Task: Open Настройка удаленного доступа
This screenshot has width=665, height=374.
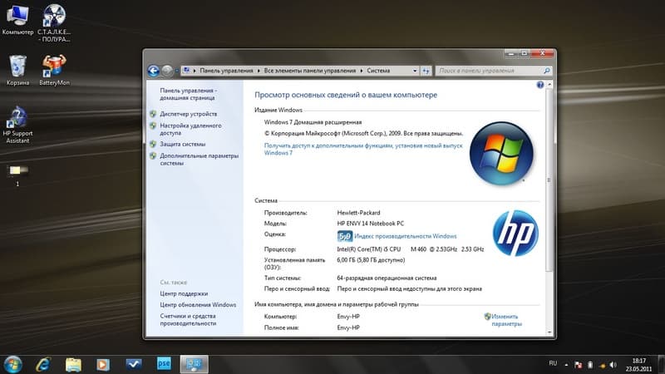Action: [190, 130]
